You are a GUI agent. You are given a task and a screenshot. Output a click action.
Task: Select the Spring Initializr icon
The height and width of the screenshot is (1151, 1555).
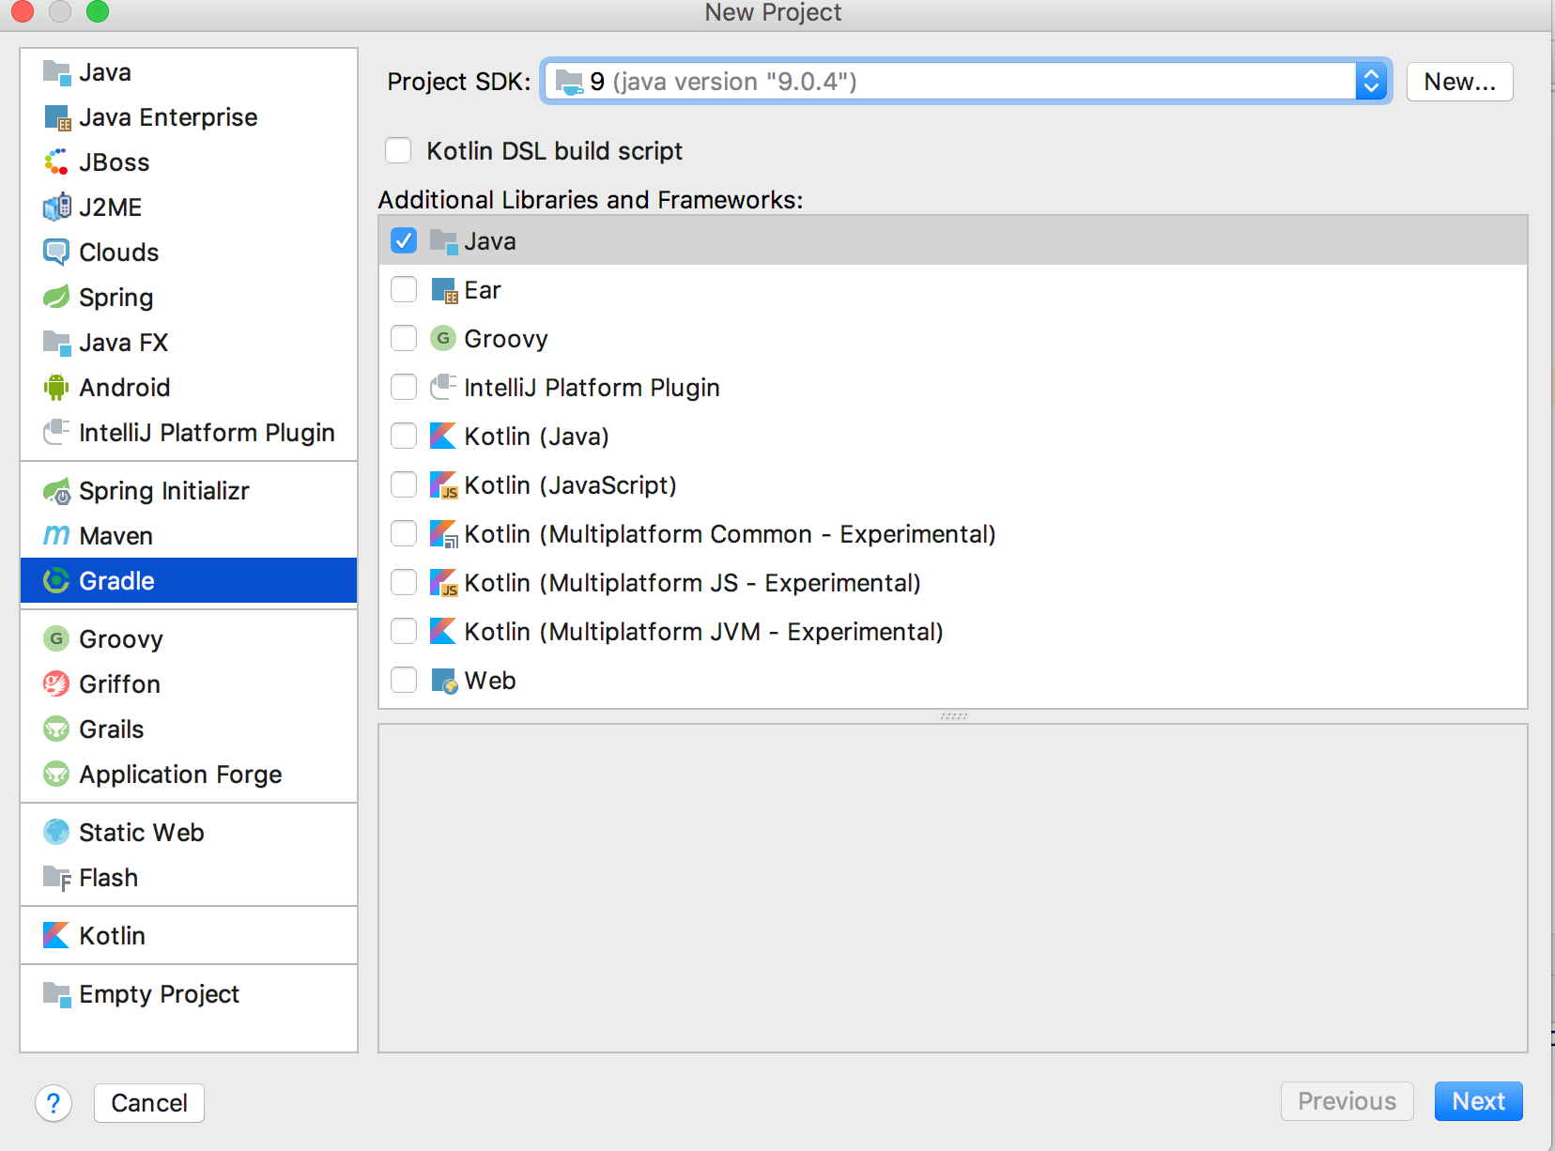coord(56,491)
